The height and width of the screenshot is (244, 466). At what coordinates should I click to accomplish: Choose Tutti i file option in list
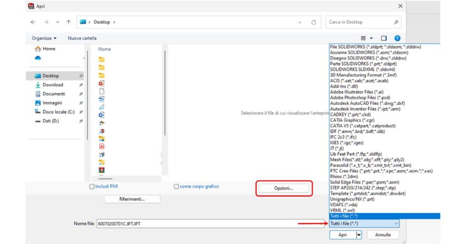385,216
